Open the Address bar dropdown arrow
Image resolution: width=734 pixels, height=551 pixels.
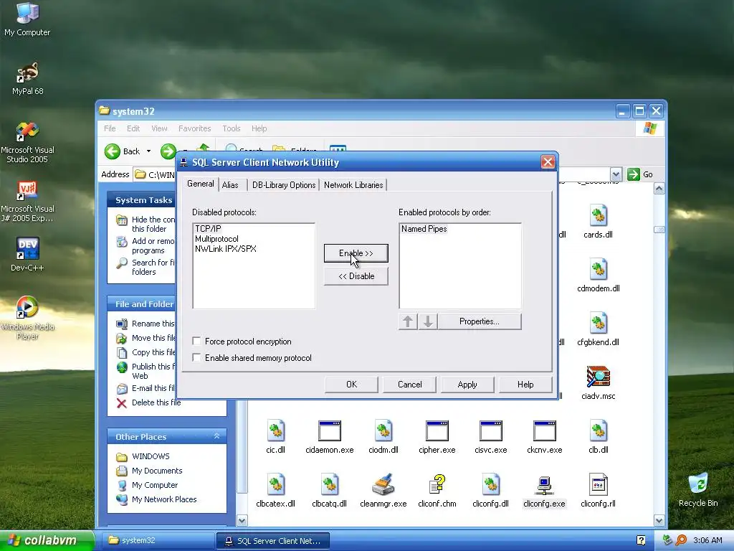(x=616, y=174)
